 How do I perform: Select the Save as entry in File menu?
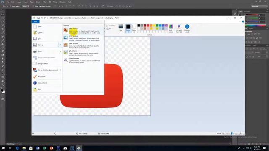click(45, 45)
